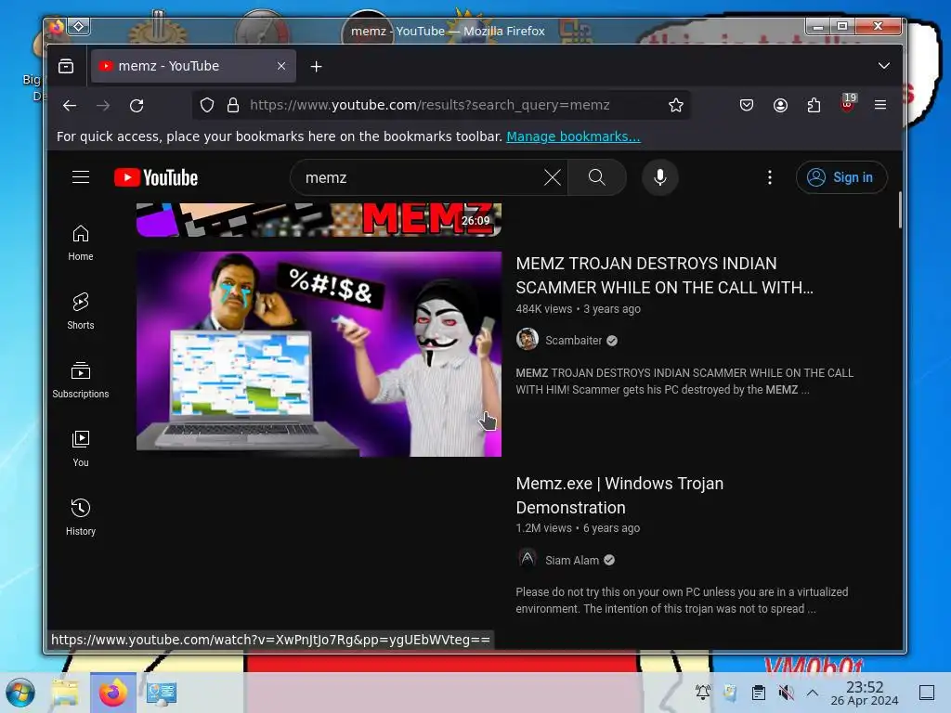Go to Home in sidebar
Image resolution: width=951 pixels, height=713 pixels.
tap(81, 242)
